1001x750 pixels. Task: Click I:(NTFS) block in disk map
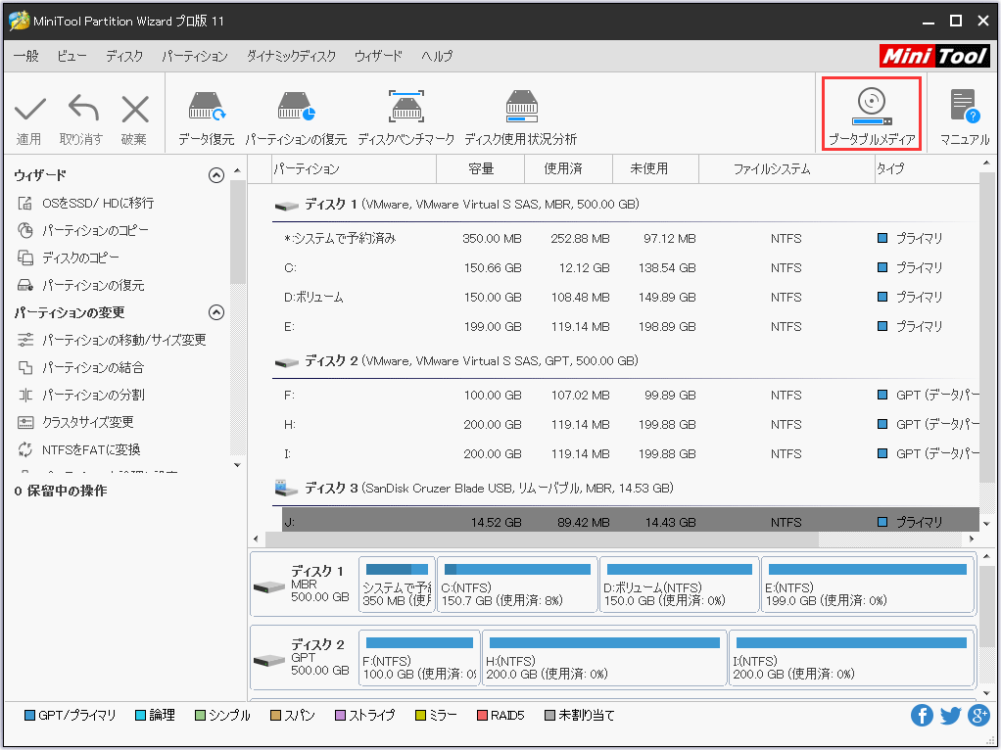(x=851, y=658)
